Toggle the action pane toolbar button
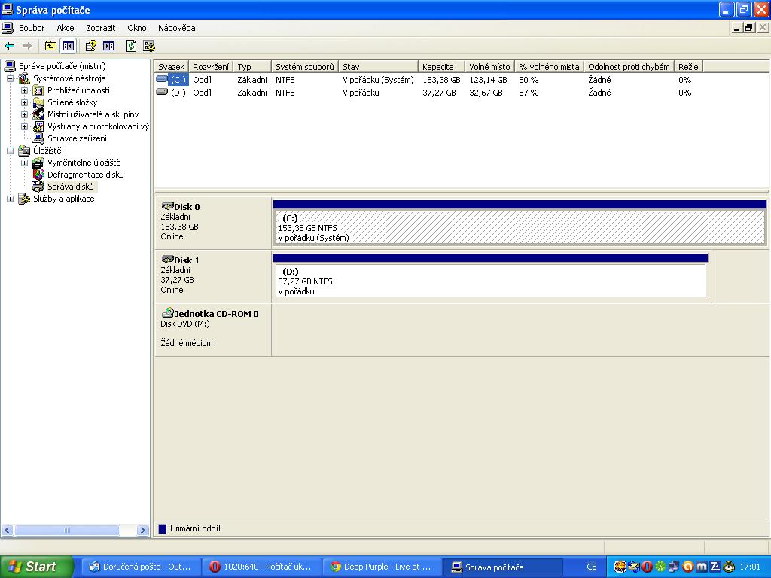The width and height of the screenshot is (771, 578). (108, 46)
